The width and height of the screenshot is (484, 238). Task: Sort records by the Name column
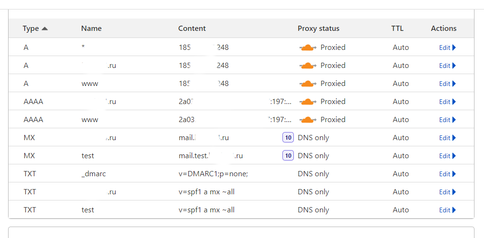[91, 29]
